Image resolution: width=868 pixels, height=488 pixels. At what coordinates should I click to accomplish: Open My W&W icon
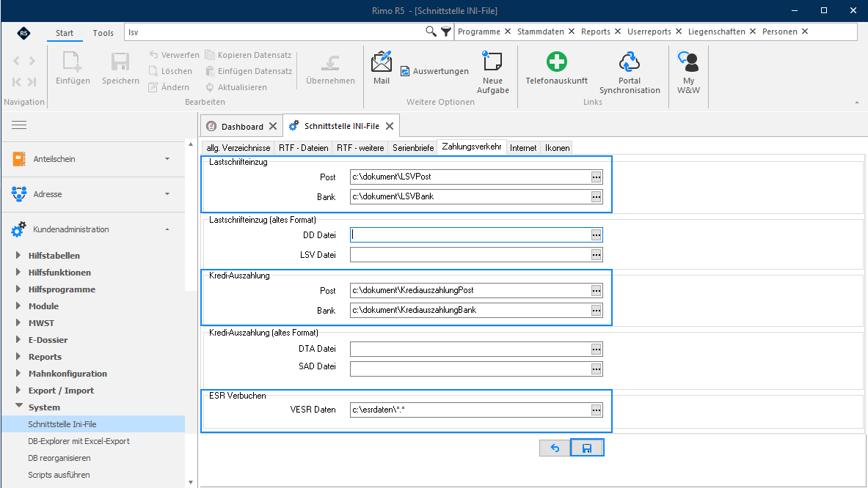click(x=689, y=62)
